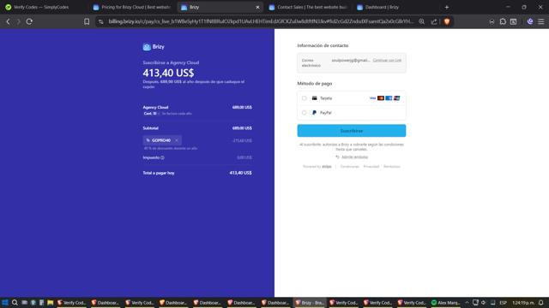The image size is (549, 308).
Task: Remove the GOPRO40 coupon code
Action: coord(177,140)
